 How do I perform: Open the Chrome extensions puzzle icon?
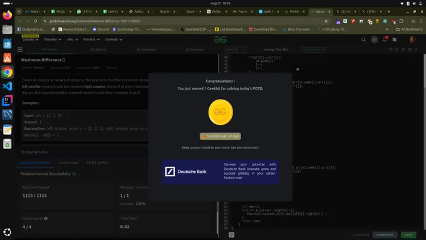[x=402, y=21]
